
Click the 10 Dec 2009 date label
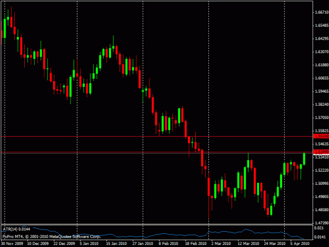click(38, 244)
